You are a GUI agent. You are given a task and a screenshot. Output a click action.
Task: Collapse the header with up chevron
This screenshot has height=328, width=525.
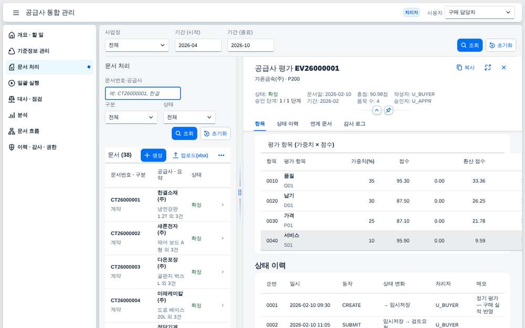pyautogui.click(x=376, y=110)
